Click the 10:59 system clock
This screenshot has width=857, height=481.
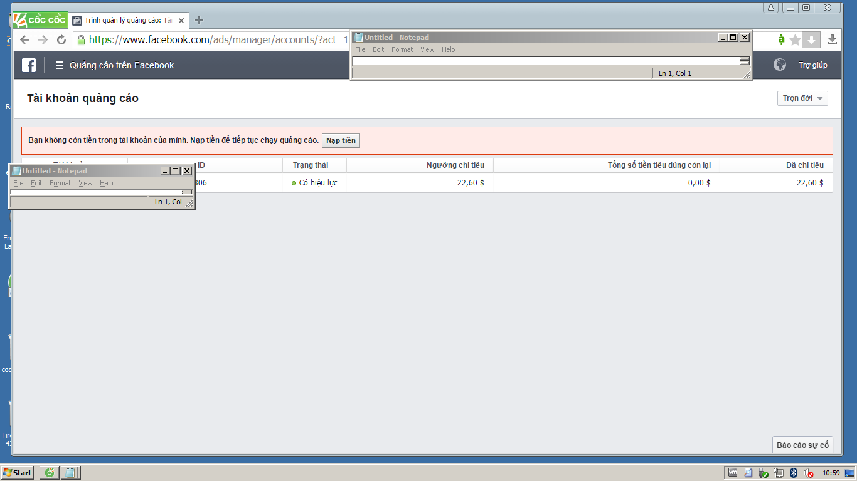[831, 473]
